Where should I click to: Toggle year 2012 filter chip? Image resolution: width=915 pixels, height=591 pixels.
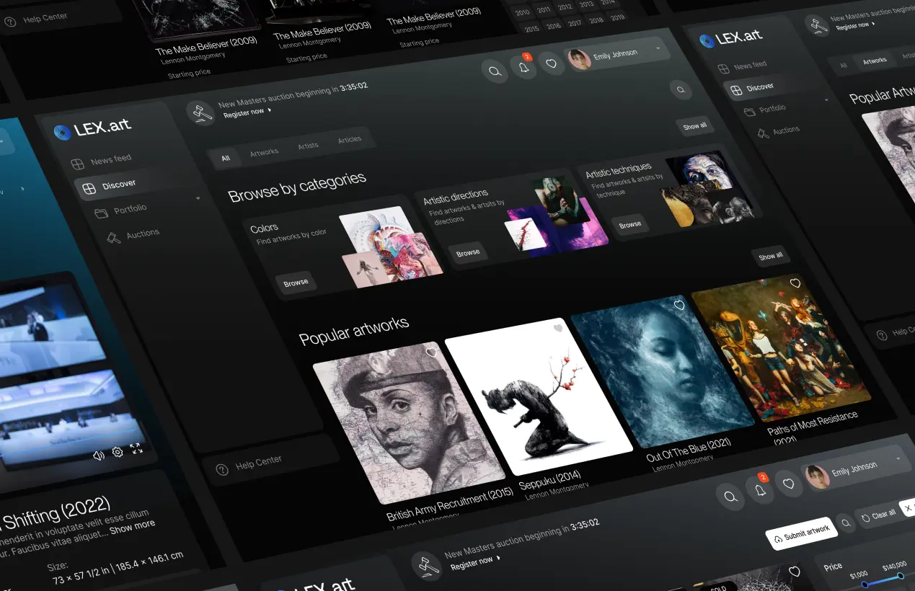[x=565, y=6]
